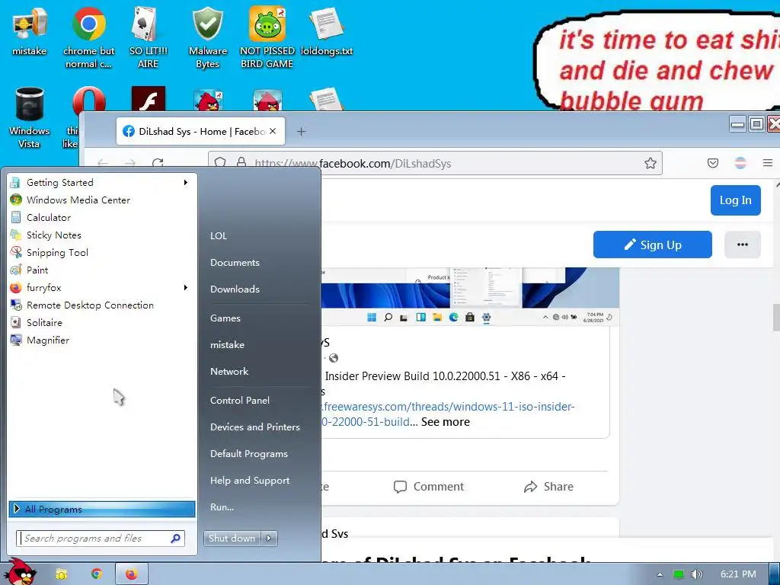This screenshot has height=585, width=780.
Task: Open Network from Start menu
Action: pyautogui.click(x=229, y=372)
